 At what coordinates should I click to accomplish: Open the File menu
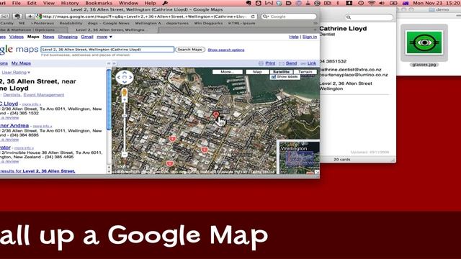click(16, 3)
